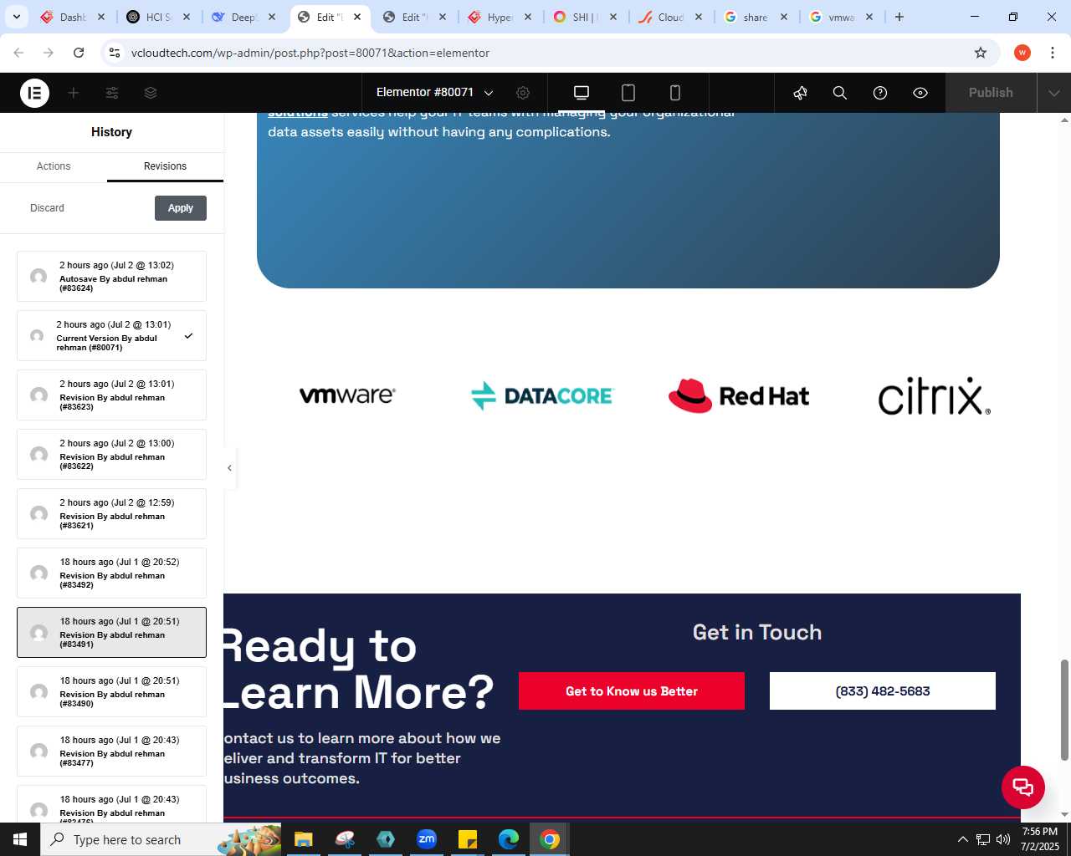Toggle preview changes eye icon

(920, 93)
